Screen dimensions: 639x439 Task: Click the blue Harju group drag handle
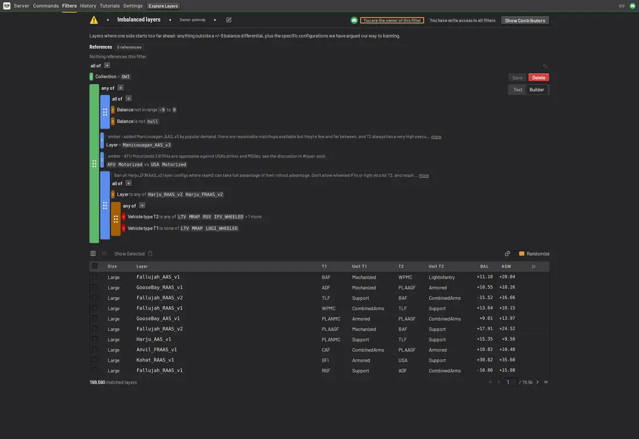pyautogui.click(x=105, y=205)
